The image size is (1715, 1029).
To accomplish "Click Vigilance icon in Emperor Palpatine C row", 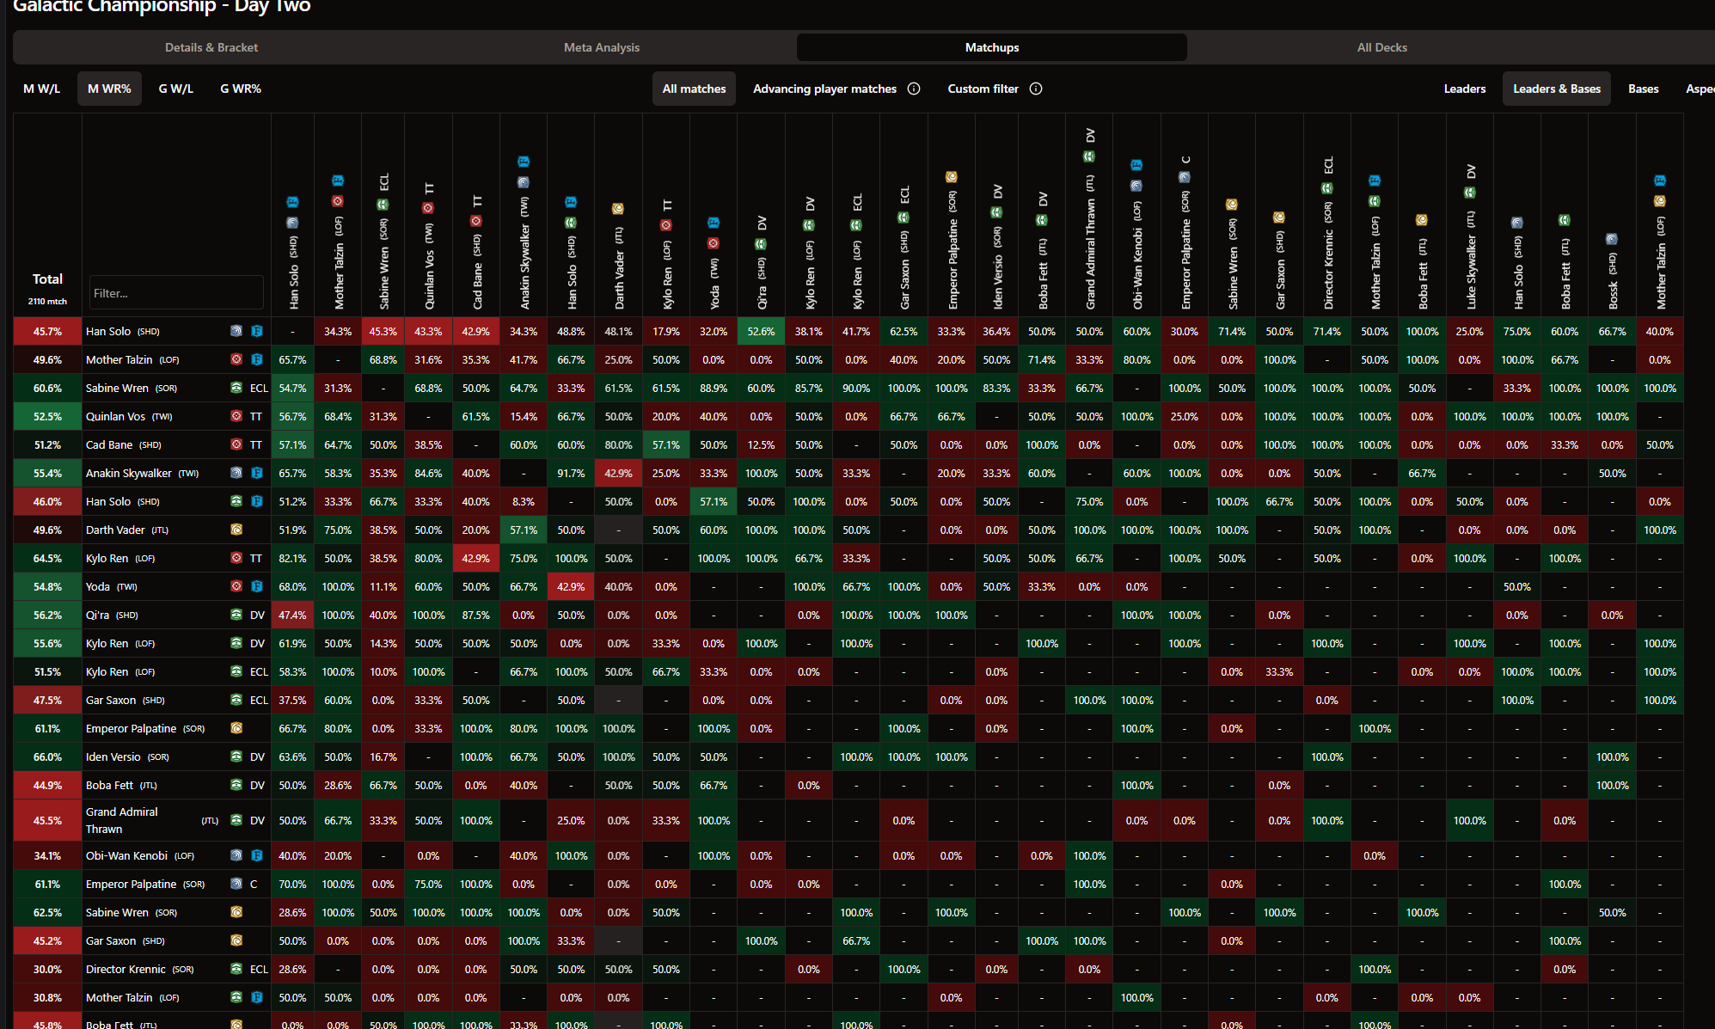I will [x=236, y=884].
